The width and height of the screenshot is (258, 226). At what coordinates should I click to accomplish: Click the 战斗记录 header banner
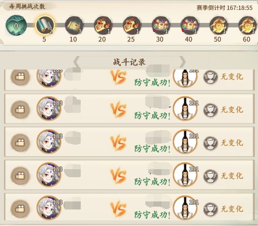(129, 62)
